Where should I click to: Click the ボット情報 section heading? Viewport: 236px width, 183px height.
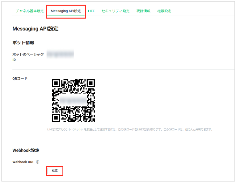[x=23, y=43]
